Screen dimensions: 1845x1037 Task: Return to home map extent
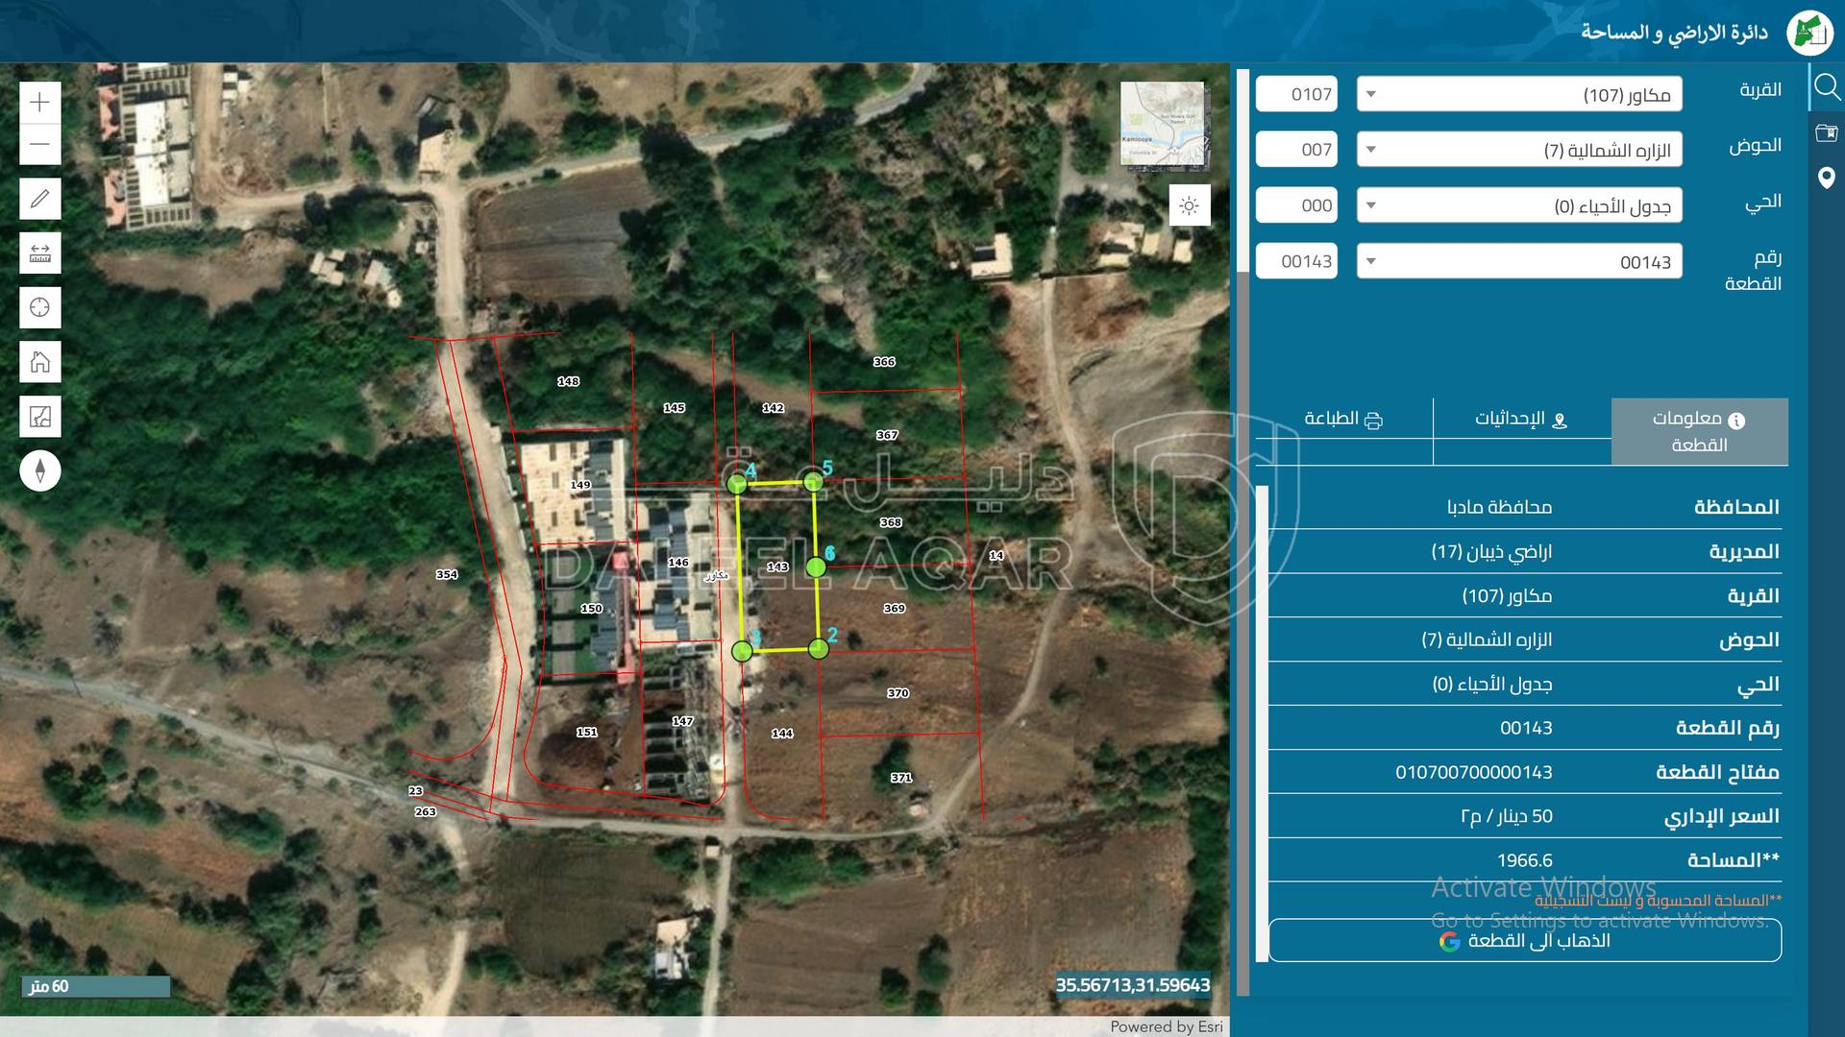point(39,362)
